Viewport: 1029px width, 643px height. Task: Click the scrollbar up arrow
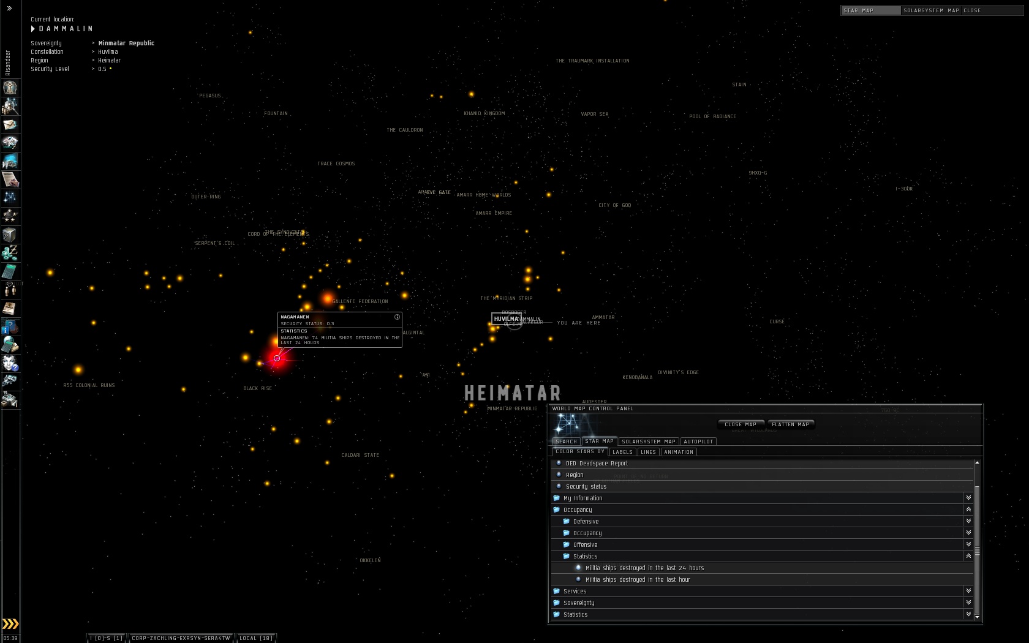click(x=978, y=462)
